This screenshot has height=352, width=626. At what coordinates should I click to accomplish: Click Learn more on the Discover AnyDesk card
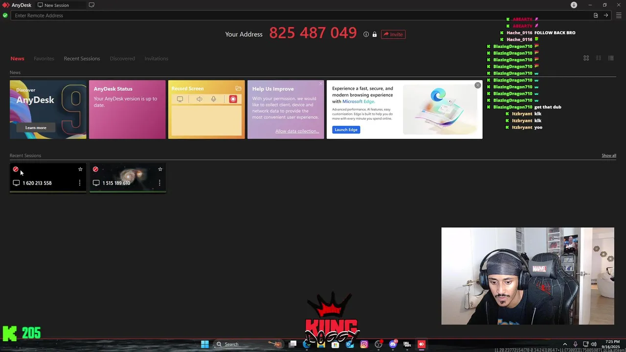pyautogui.click(x=36, y=128)
